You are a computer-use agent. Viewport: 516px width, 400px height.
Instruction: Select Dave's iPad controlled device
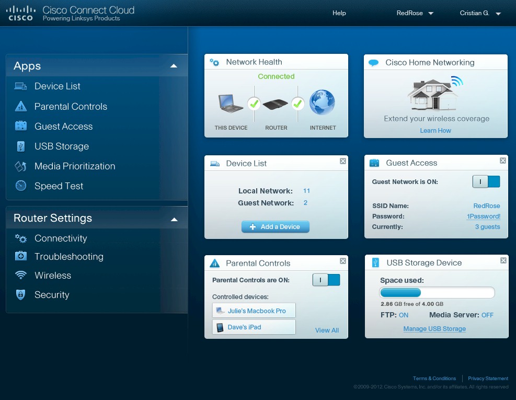point(254,327)
